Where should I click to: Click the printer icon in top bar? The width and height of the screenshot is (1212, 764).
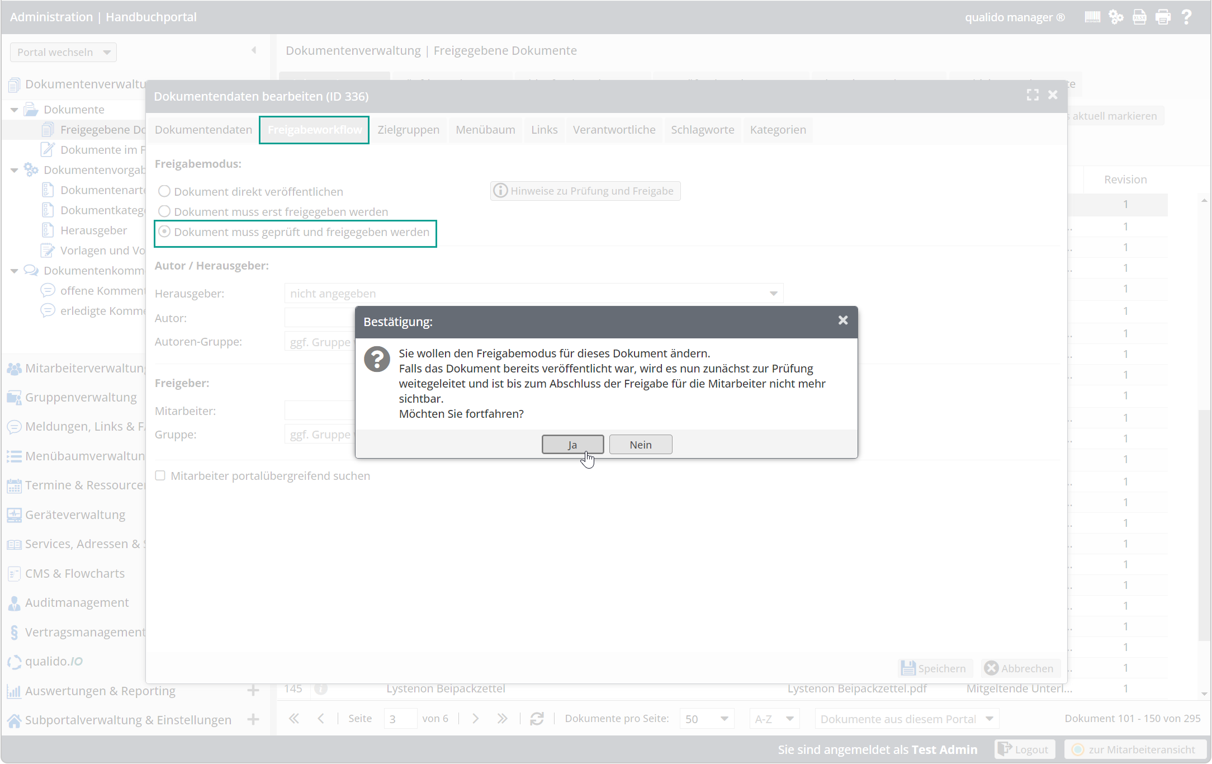(1163, 17)
